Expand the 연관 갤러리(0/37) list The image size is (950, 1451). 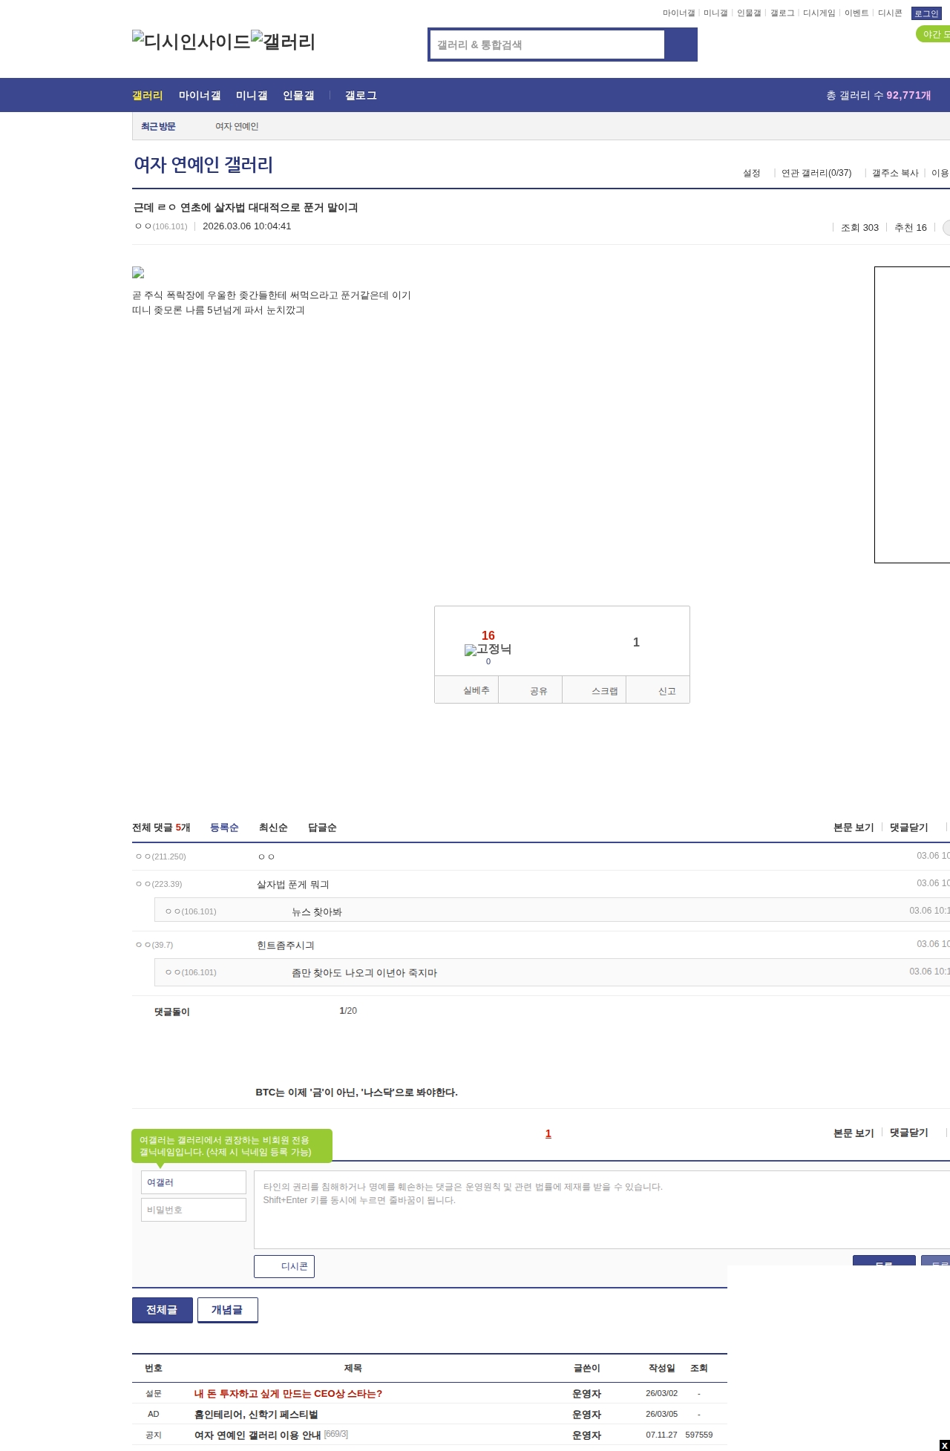coord(816,173)
